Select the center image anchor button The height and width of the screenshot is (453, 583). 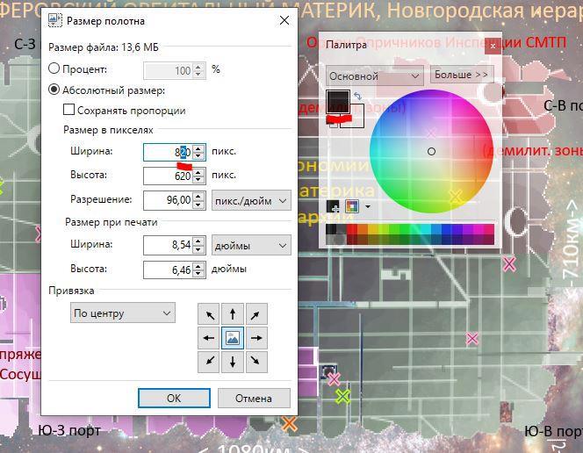[x=233, y=337]
